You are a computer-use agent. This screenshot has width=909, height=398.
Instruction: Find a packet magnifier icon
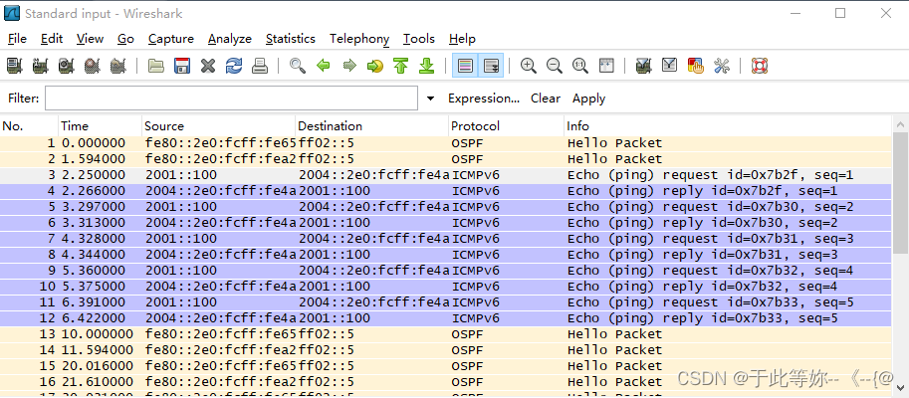298,66
